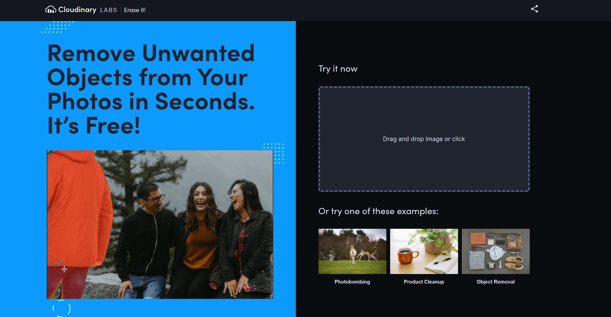611x317 pixels.
Task: Click the dotted pattern decoration near demo photo corner
Action: pyautogui.click(x=274, y=153)
